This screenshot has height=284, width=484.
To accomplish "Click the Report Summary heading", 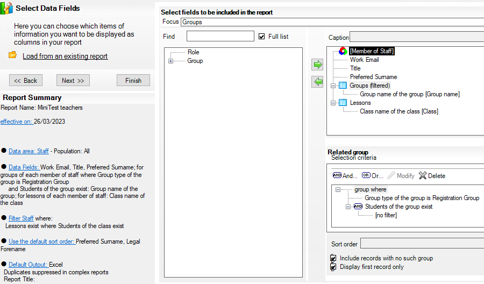I will (32, 97).
